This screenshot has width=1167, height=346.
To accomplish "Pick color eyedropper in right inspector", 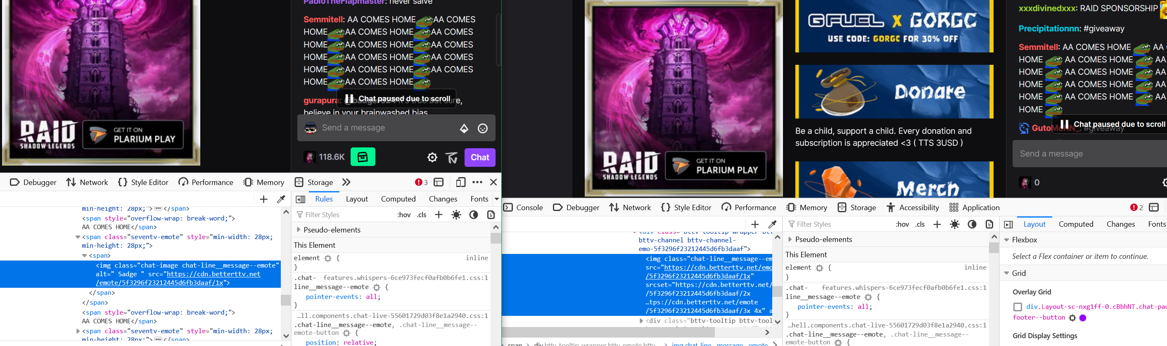I will point(772,224).
